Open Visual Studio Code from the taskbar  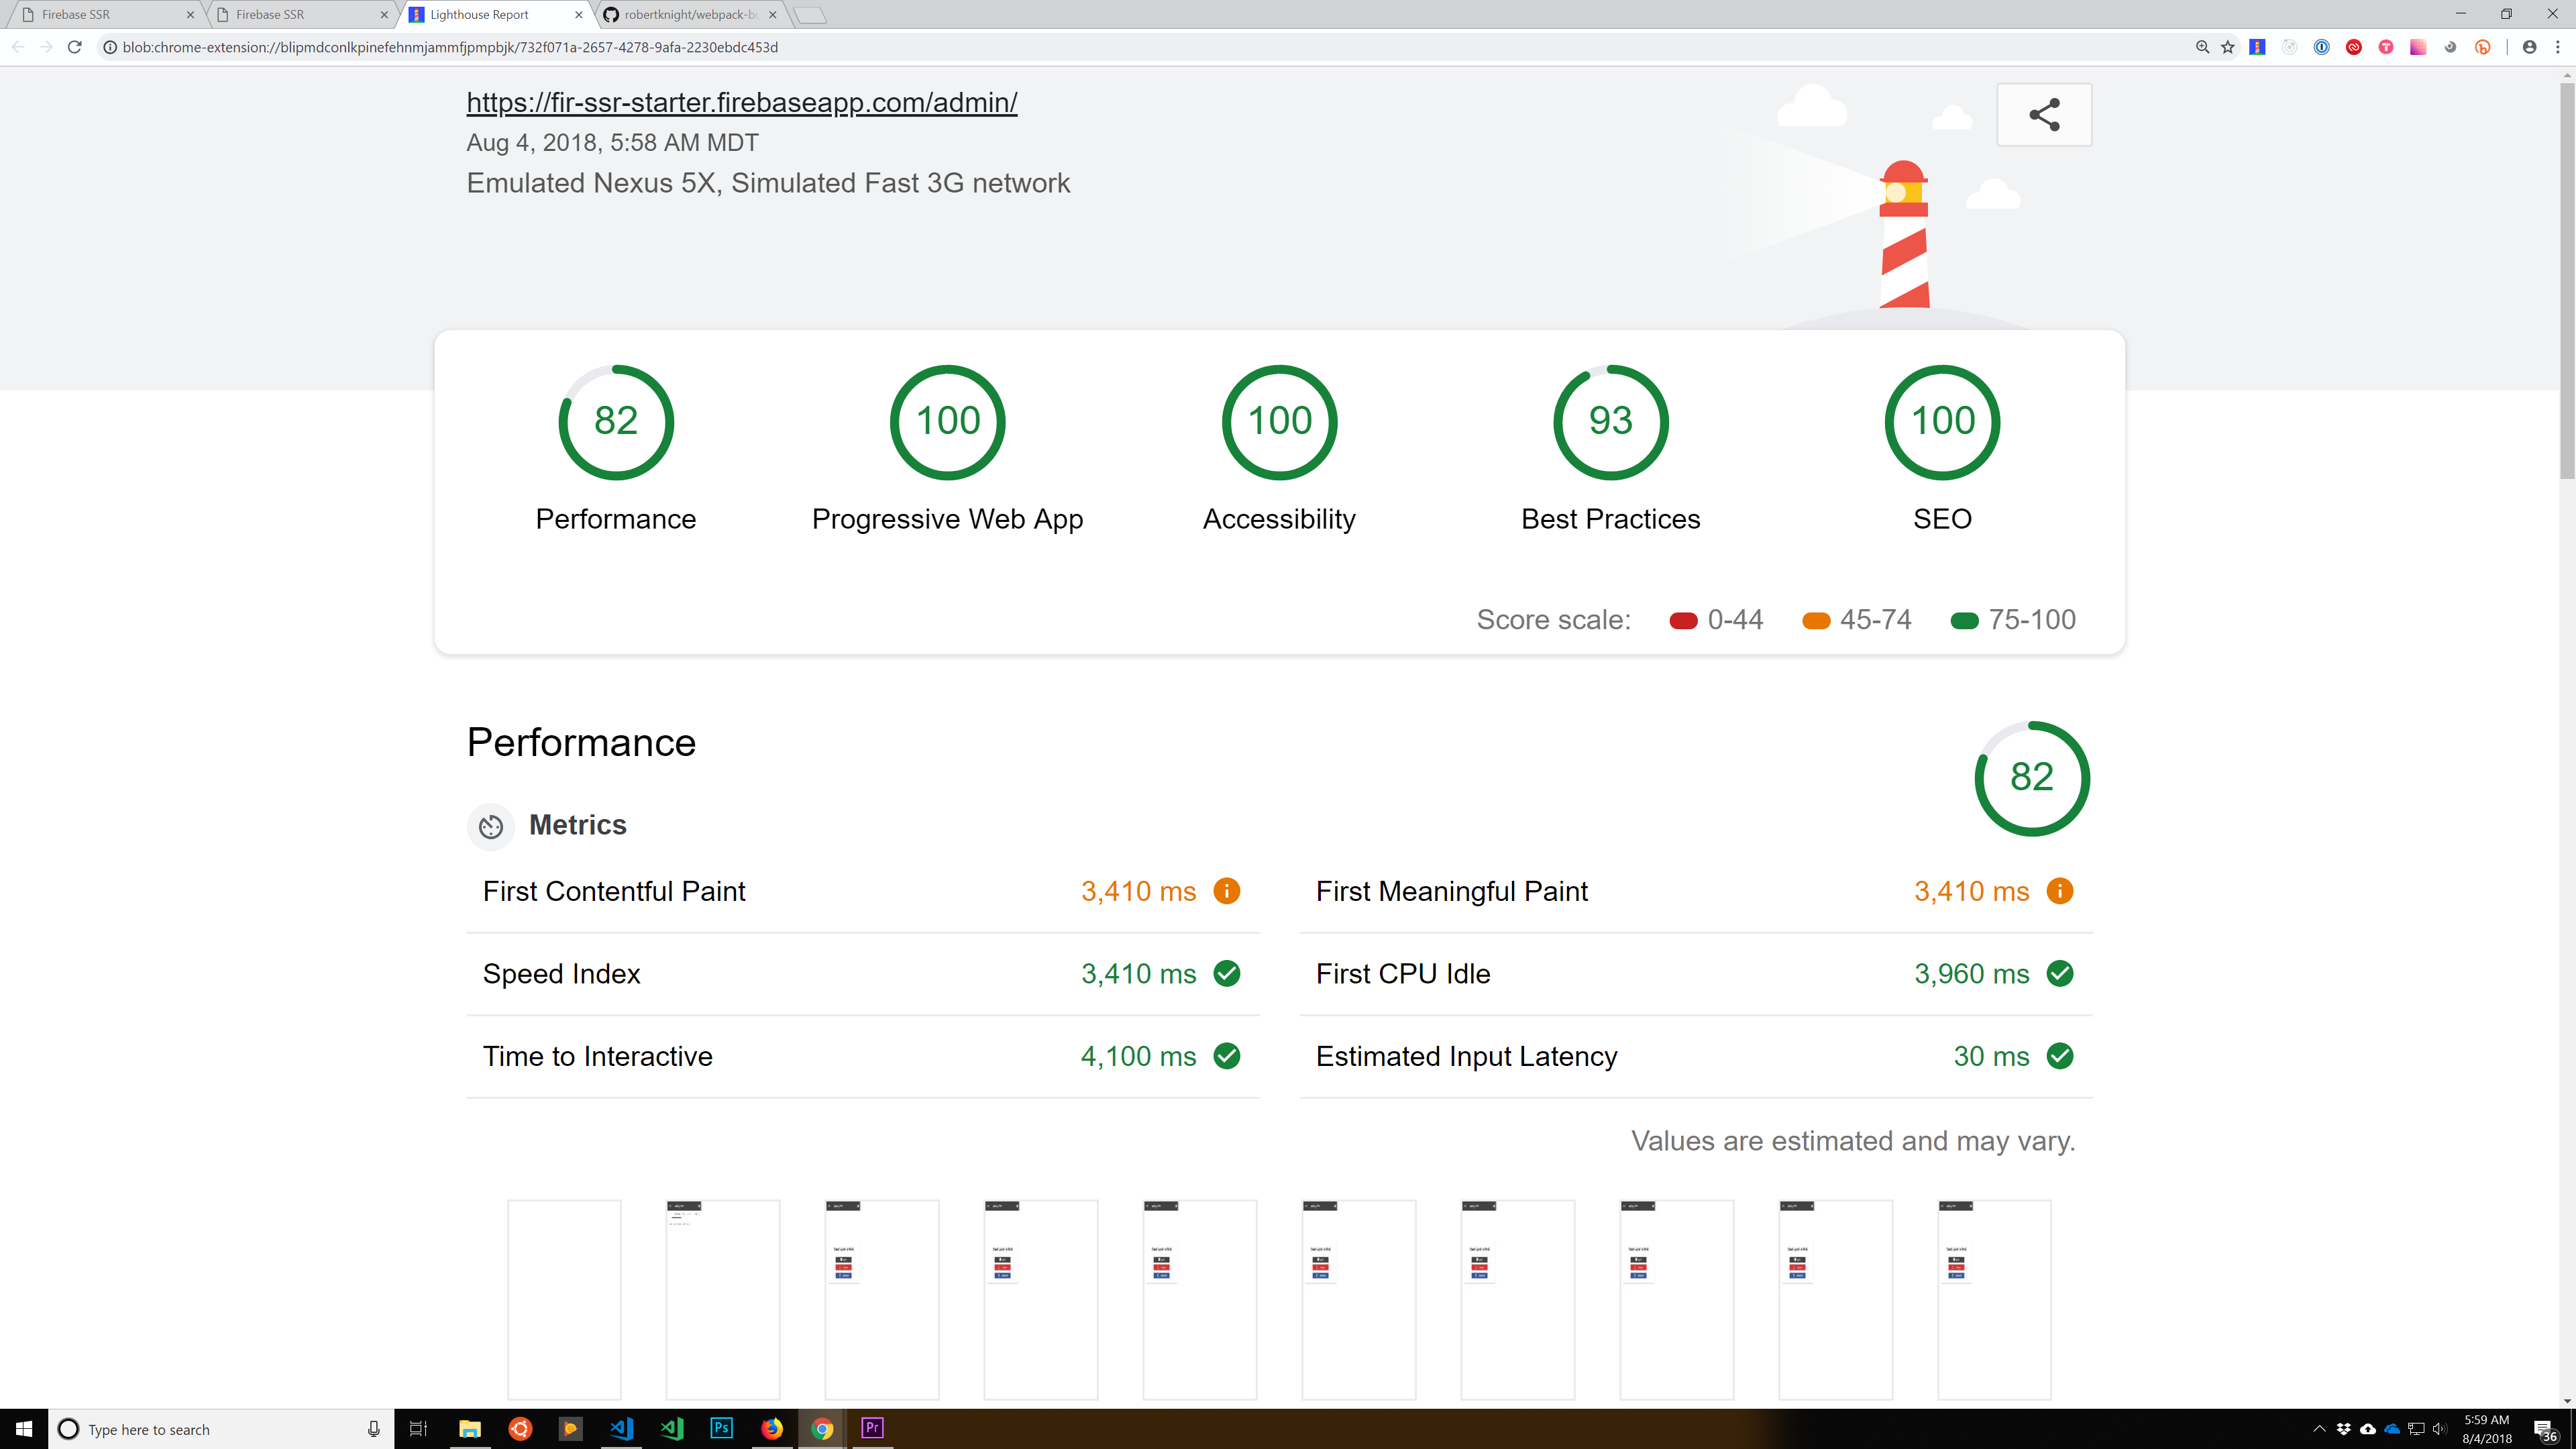coord(621,1428)
